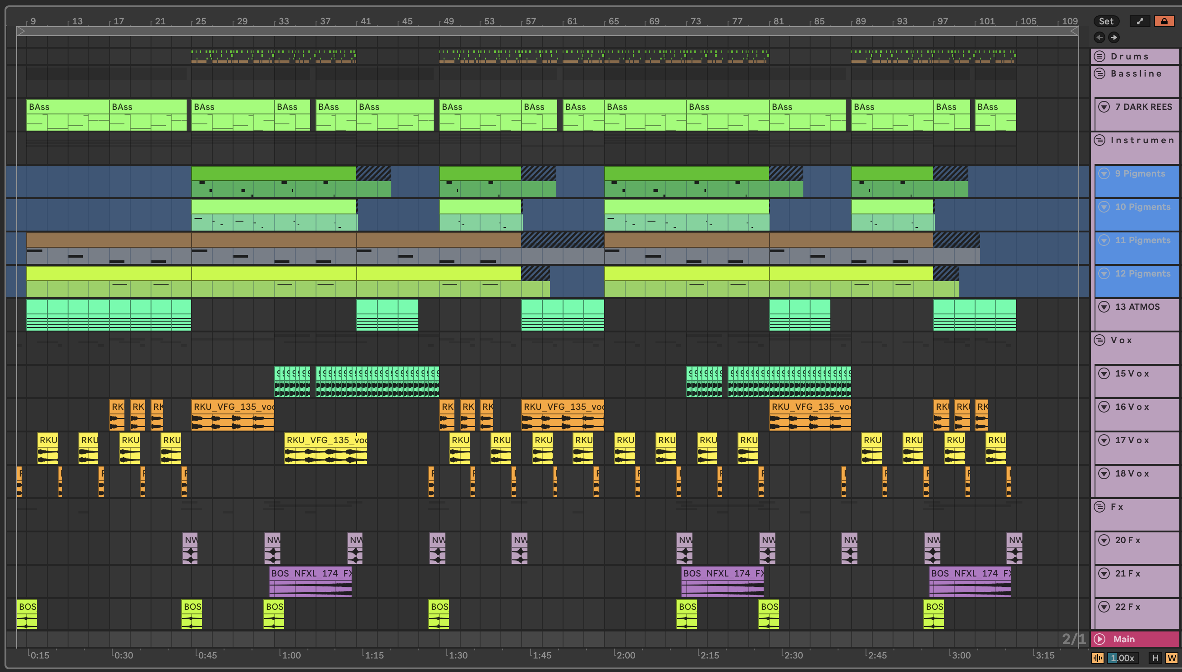Collapse the 15 Vox track arrow
The width and height of the screenshot is (1182, 672).
coord(1104,373)
